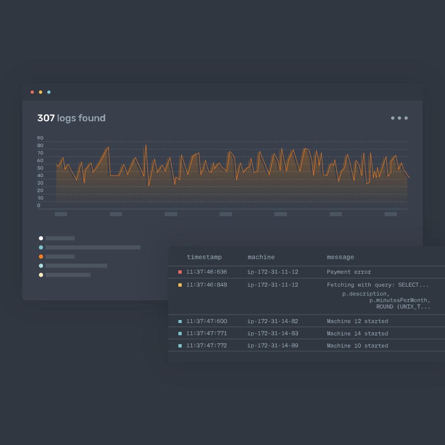
Task: Click machine ip-172-31-14-89
Action: point(273,346)
